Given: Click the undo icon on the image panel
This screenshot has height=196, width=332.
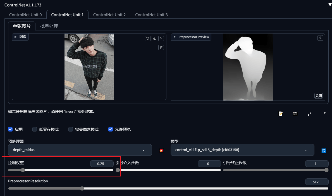Looking at the screenshot, I should tap(148, 39).
